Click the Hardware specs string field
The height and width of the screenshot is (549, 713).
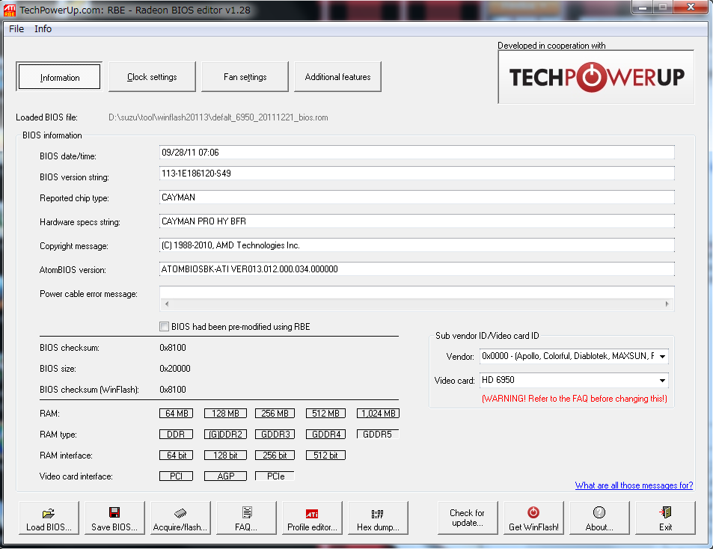(417, 221)
